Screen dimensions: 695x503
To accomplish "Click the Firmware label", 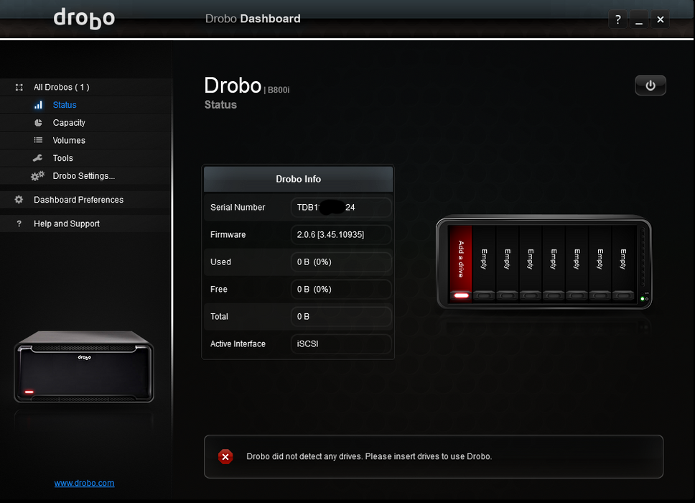I will 228,235.
